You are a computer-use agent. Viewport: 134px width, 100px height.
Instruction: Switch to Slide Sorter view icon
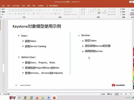[121, 94]
